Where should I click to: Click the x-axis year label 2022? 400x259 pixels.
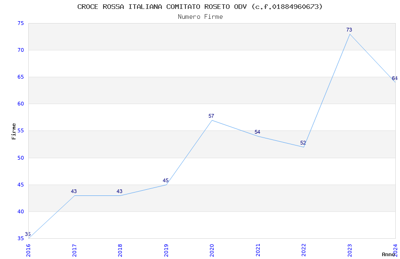coord(304,250)
